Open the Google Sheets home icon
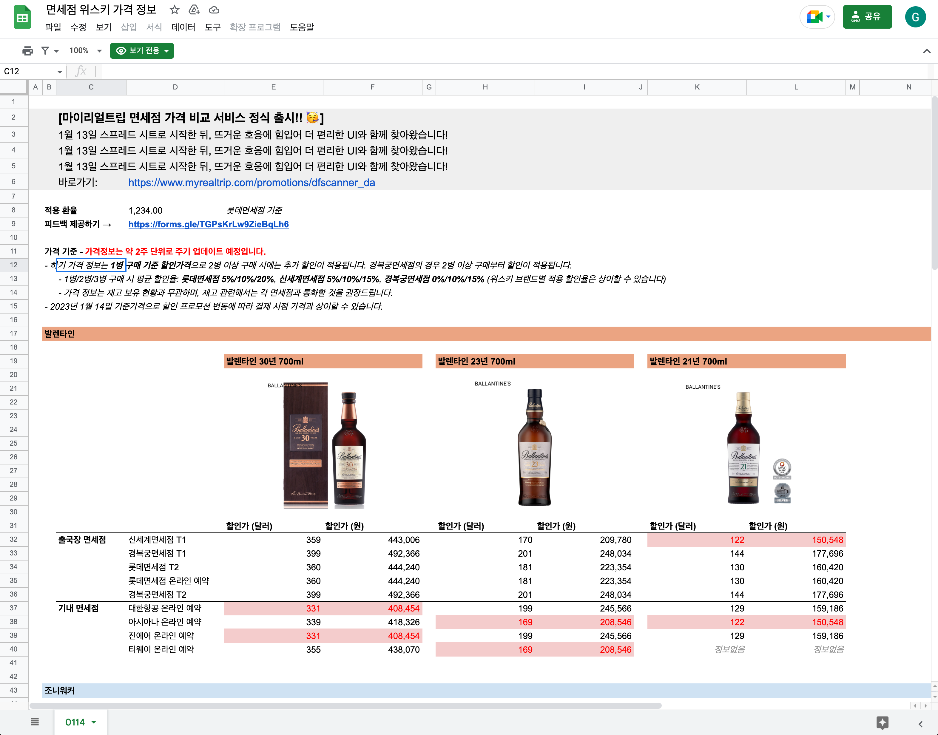 point(22,17)
